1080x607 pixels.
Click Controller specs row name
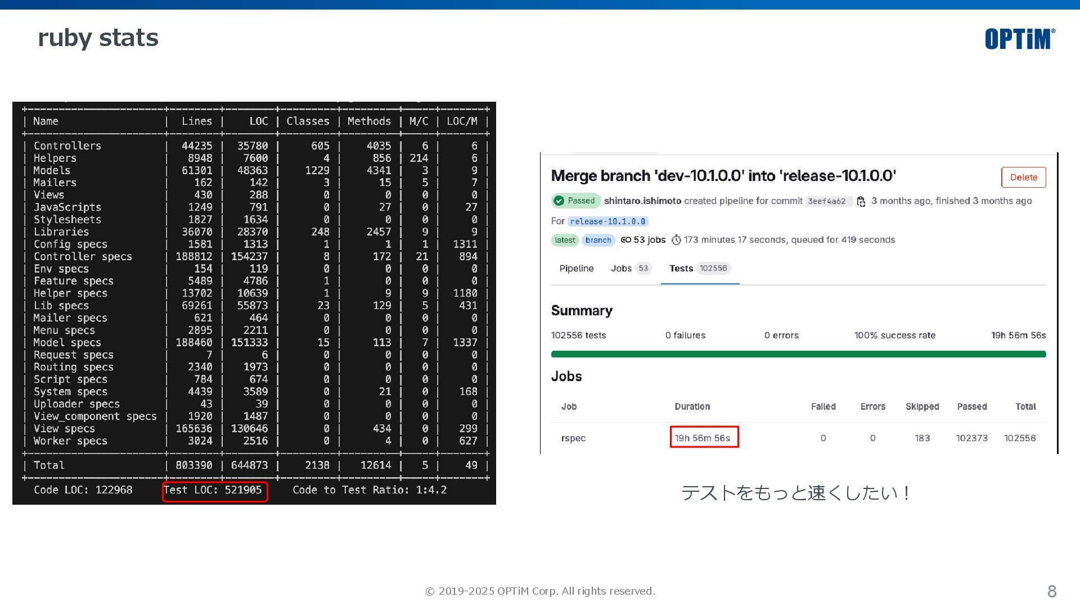coord(83,256)
